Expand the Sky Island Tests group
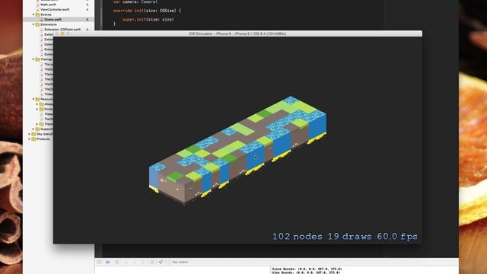This screenshot has height=274, width=487. pyautogui.click(x=30, y=134)
